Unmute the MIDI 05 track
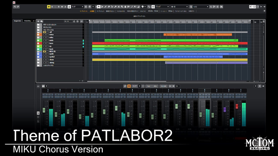Image resolution: width=278 pixels, height=156 pixels. tap(44, 51)
